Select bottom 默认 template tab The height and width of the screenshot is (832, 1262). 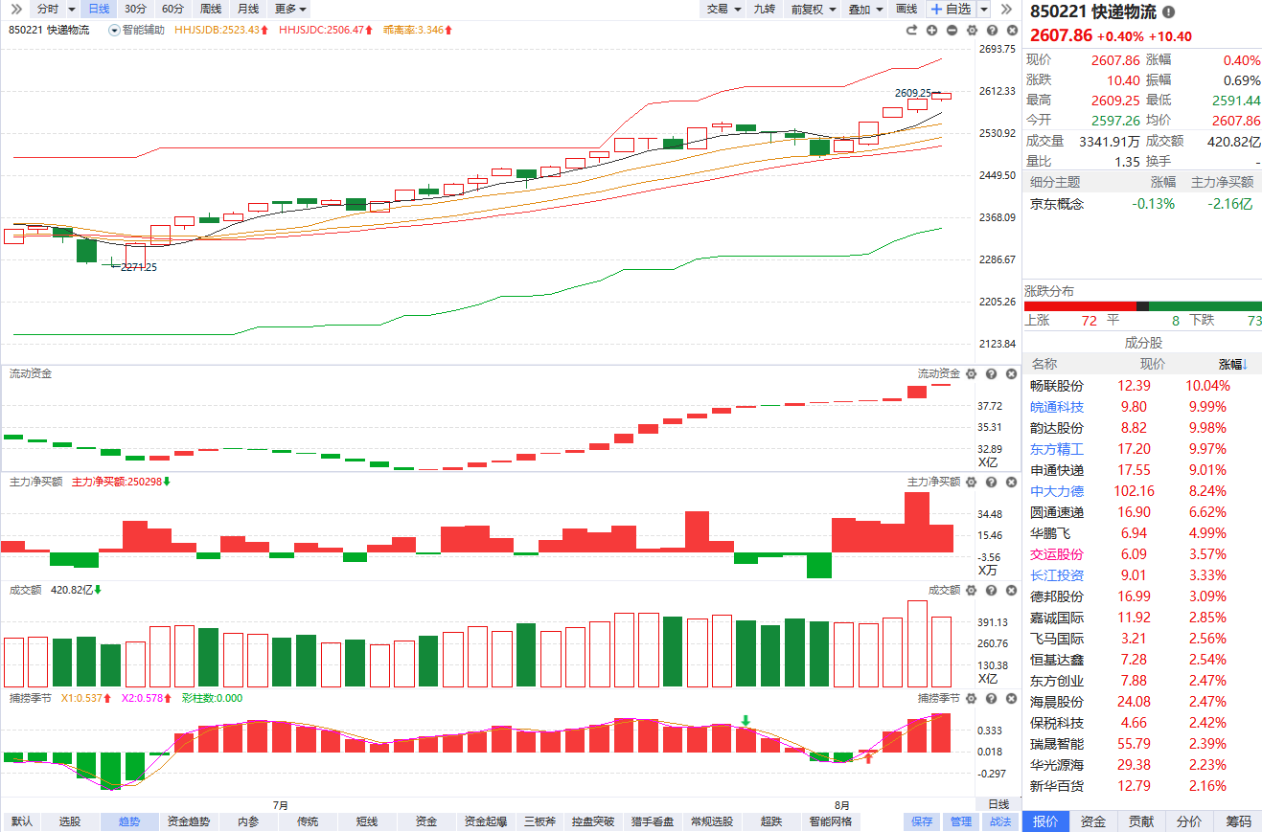pyautogui.click(x=21, y=821)
